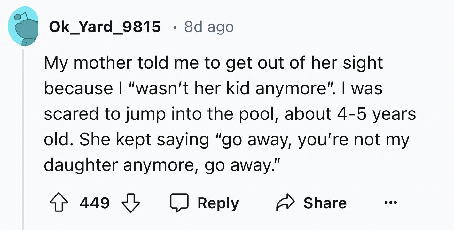Screen dimensions: 454x230
Task: Visit the Ok_Yard_9815 username profile link
Action: click(x=105, y=27)
